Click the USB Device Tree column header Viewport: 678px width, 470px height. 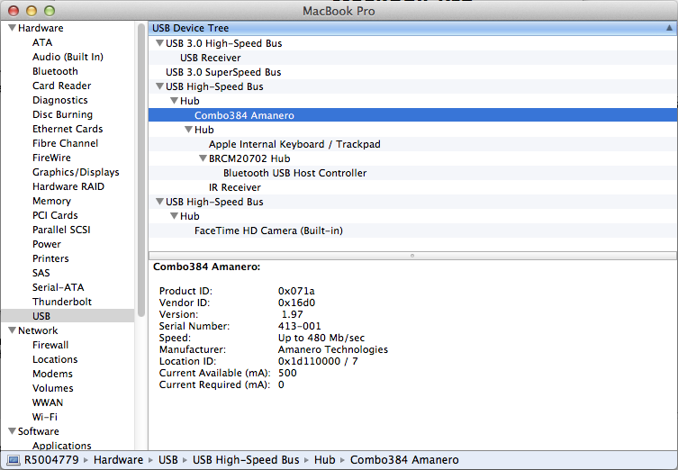click(x=412, y=28)
